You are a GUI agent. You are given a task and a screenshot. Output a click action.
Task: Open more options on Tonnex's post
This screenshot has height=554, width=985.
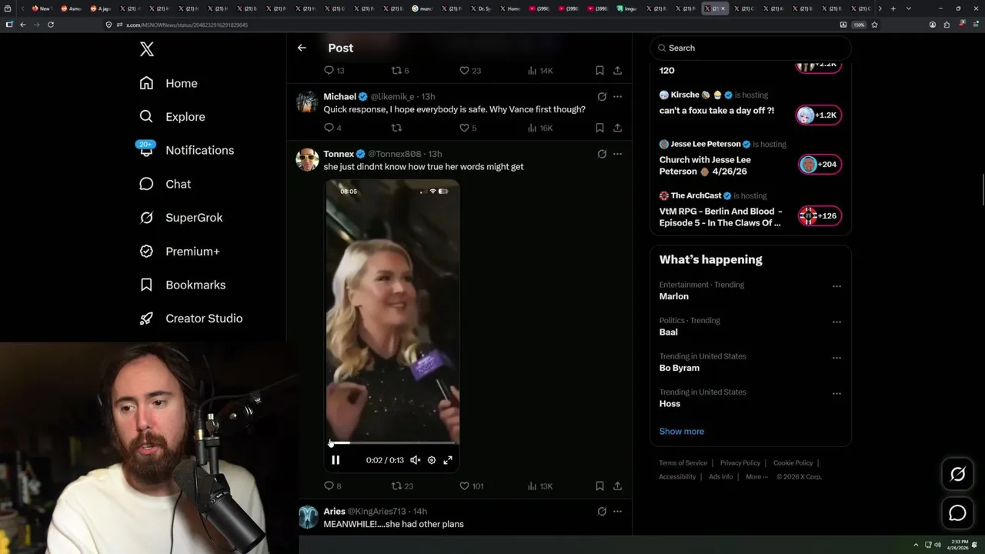[x=617, y=154]
